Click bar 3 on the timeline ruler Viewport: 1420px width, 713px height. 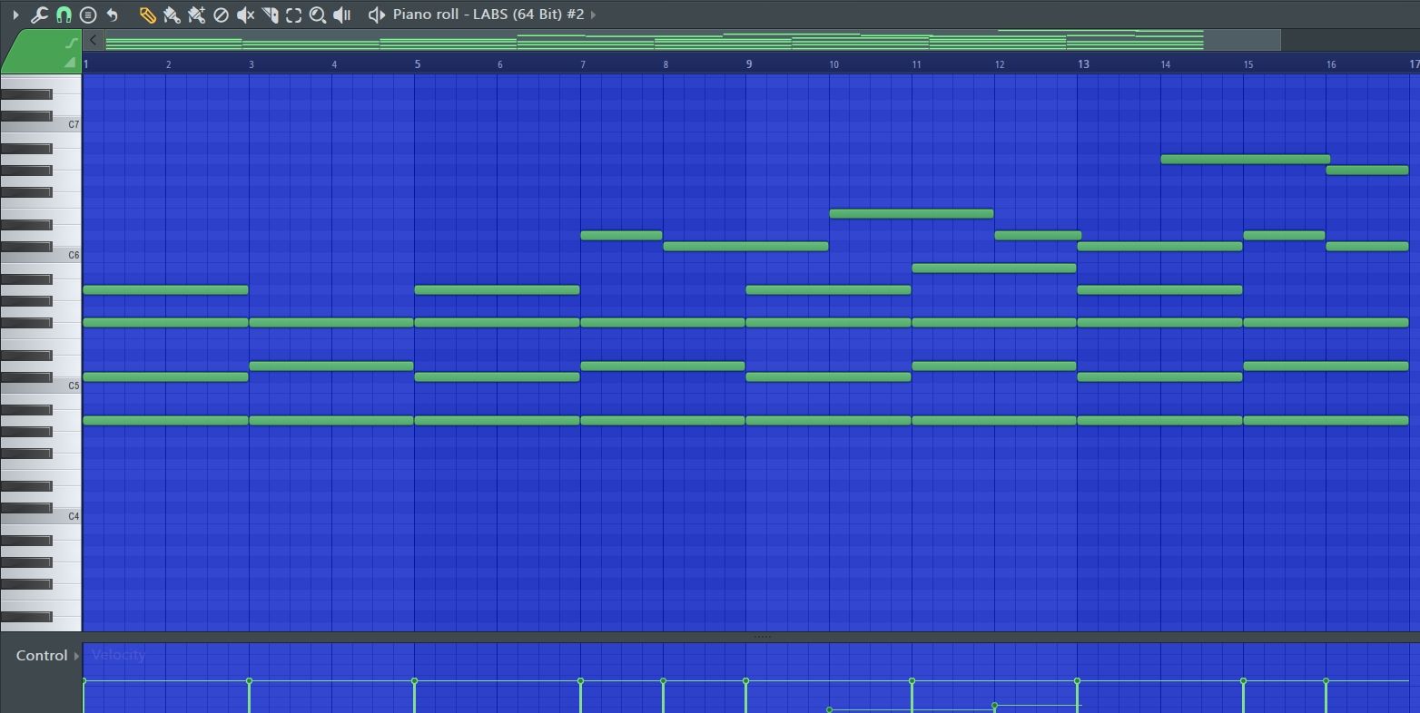coord(251,63)
